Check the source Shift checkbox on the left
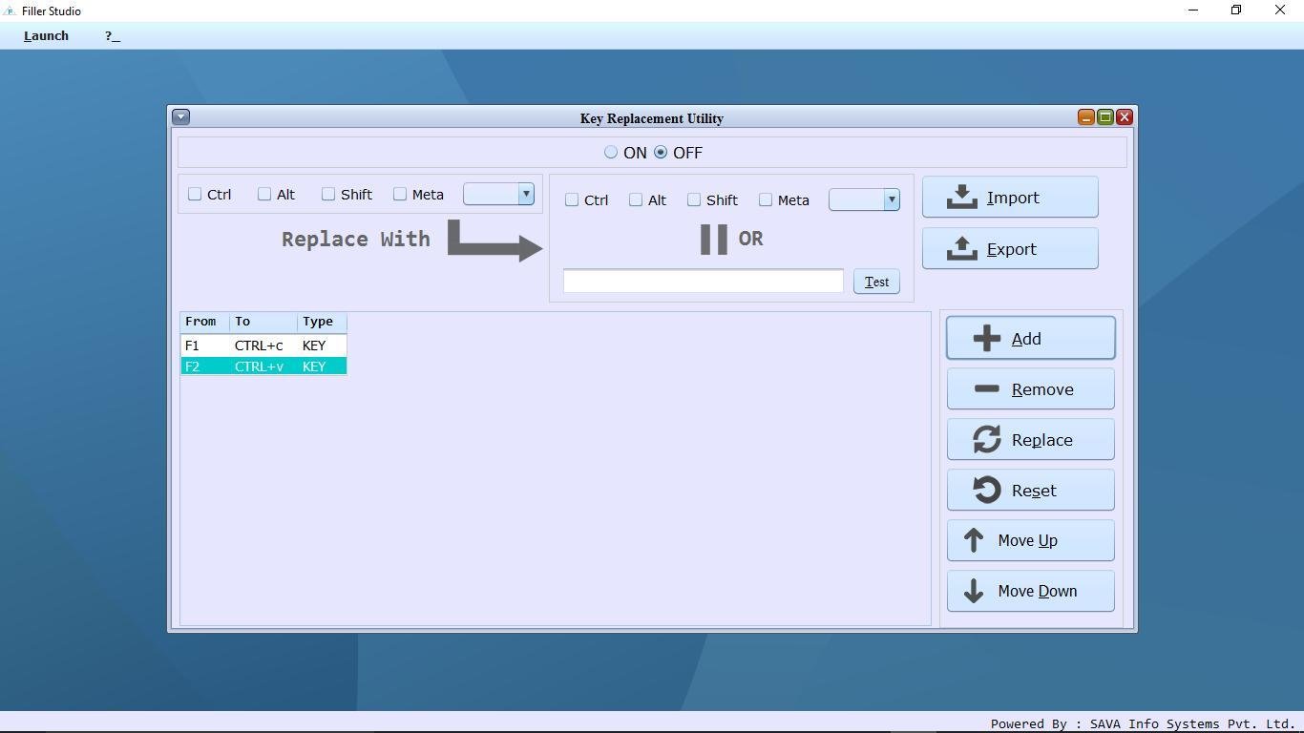The image size is (1304, 733). point(328,194)
